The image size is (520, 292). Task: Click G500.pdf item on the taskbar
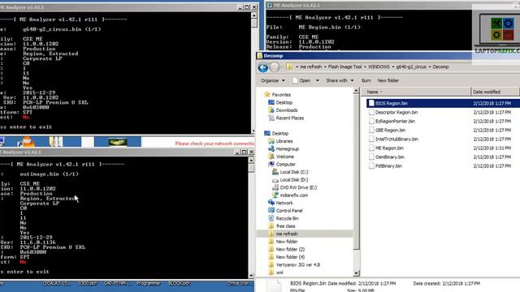(87, 283)
